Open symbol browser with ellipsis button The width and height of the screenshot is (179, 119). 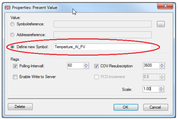[161, 24]
